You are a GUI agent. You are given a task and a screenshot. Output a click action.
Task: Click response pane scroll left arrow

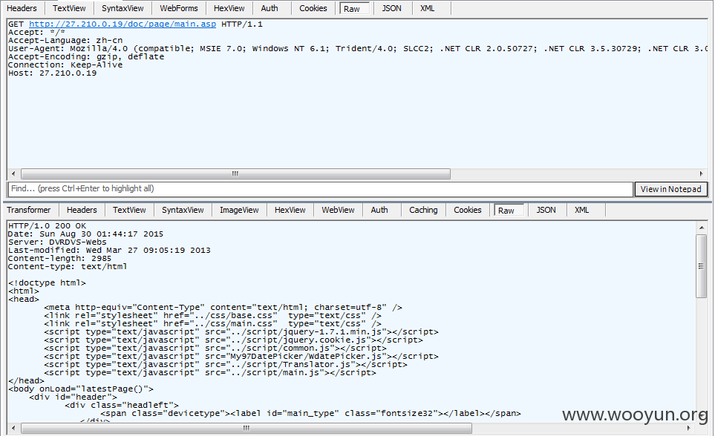click(13, 429)
